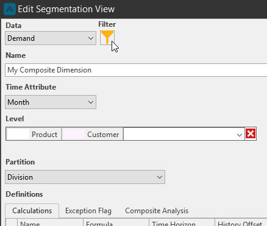Switch to the Exception Flag tab
The width and height of the screenshot is (267, 226).
click(88, 211)
